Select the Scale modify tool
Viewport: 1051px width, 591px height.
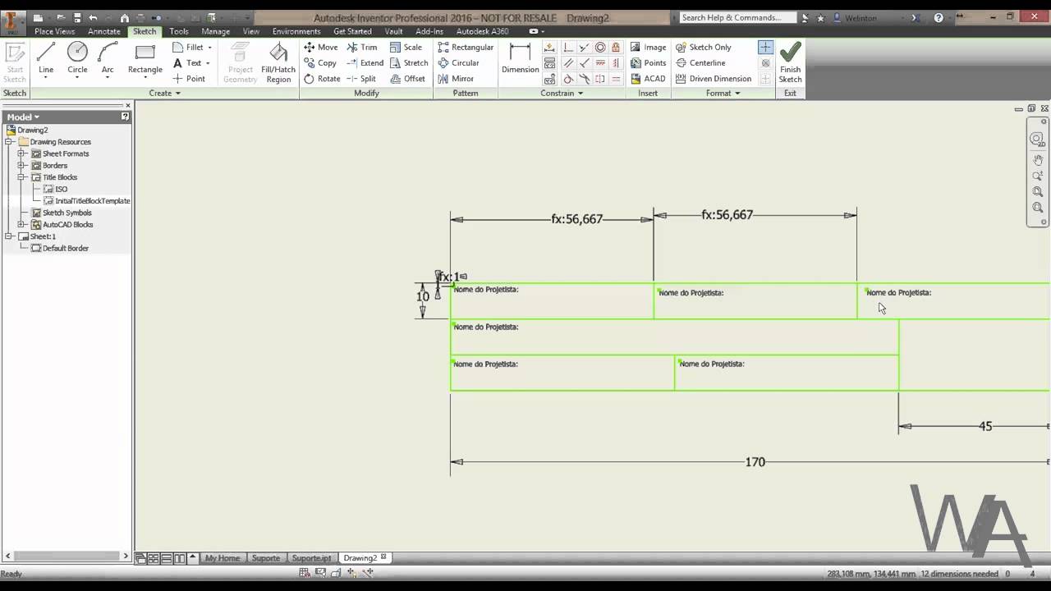click(x=406, y=47)
